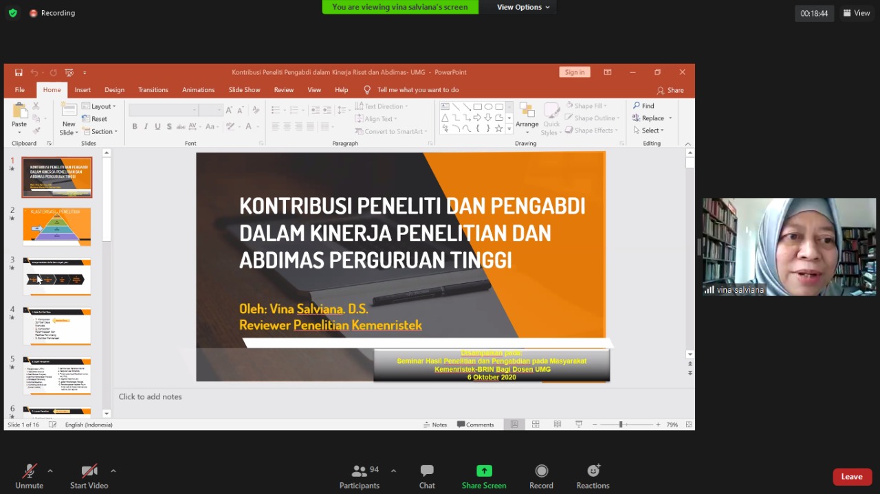Click the Paste clipboard icon
The height and width of the screenshot is (494, 880).
19,111
